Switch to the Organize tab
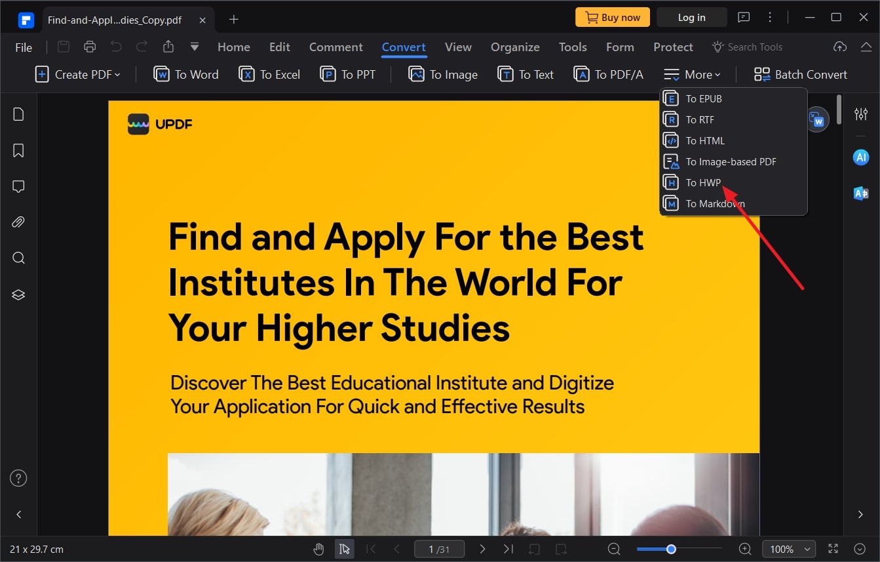The height and width of the screenshot is (562, 880). click(515, 47)
